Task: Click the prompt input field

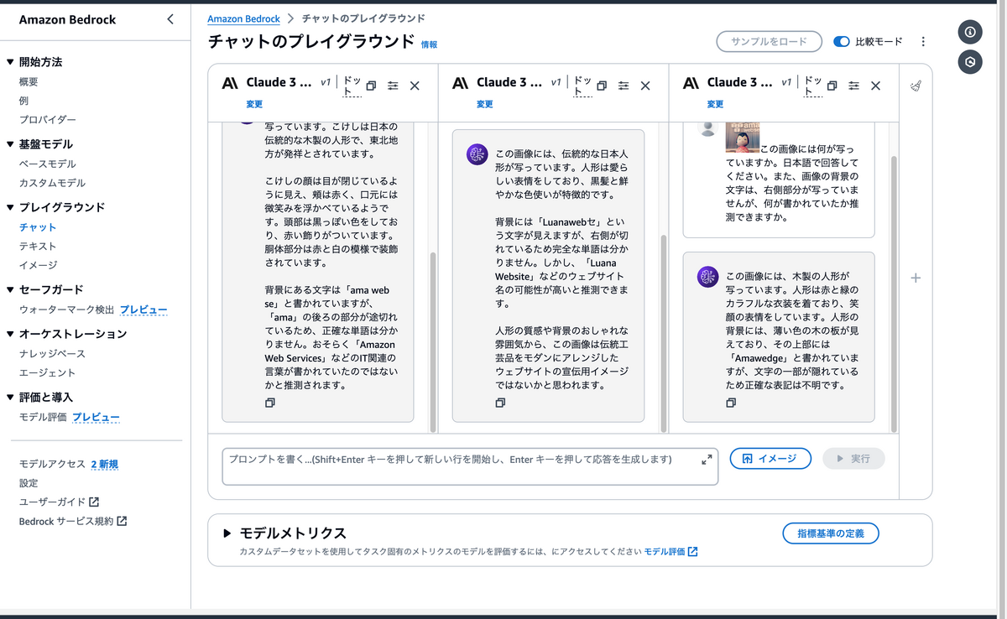Action: (x=470, y=466)
